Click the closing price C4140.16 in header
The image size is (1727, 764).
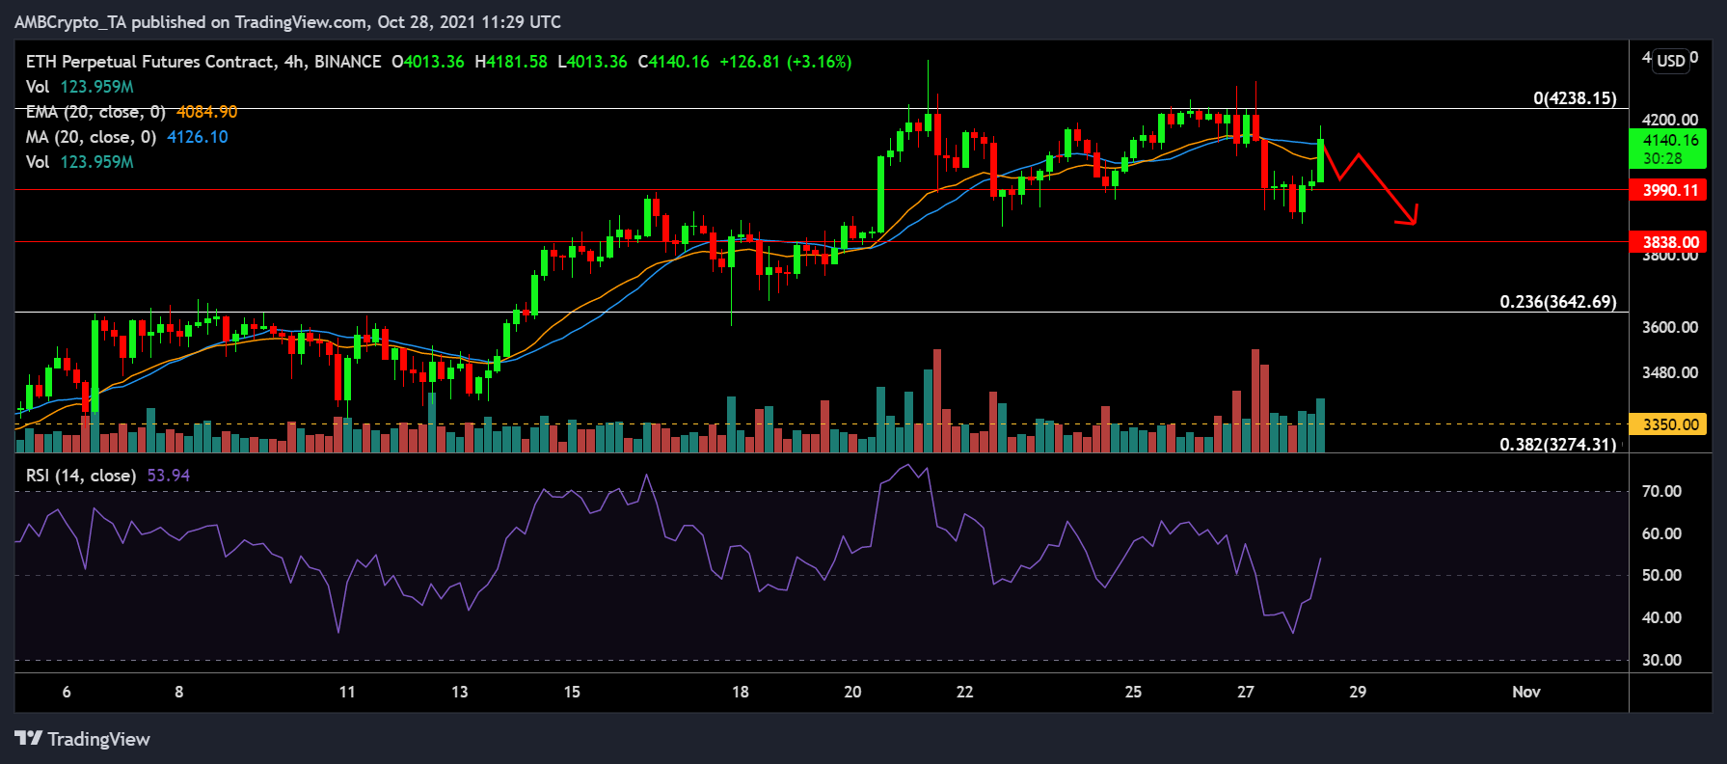click(x=673, y=62)
